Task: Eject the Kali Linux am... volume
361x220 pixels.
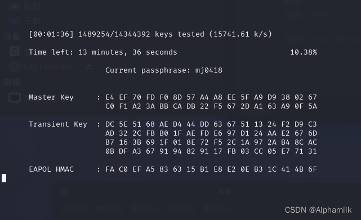Action: click(89, 67)
